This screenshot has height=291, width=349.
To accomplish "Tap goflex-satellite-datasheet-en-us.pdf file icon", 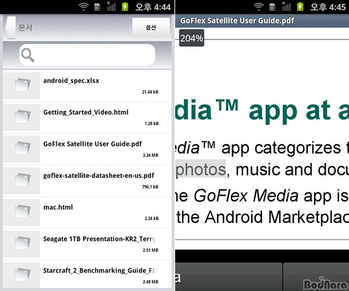I will [x=22, y=180].
